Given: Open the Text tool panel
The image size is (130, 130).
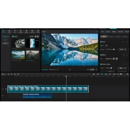Looking at the screenshot, I should pyautogui.click(x=15, y=32).
